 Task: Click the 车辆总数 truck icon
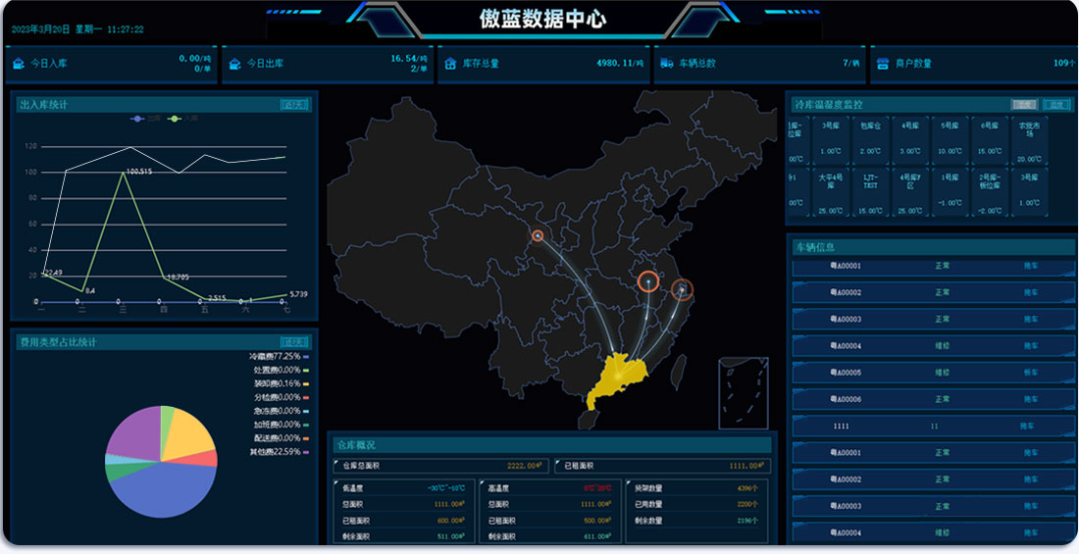pos(667,64)
